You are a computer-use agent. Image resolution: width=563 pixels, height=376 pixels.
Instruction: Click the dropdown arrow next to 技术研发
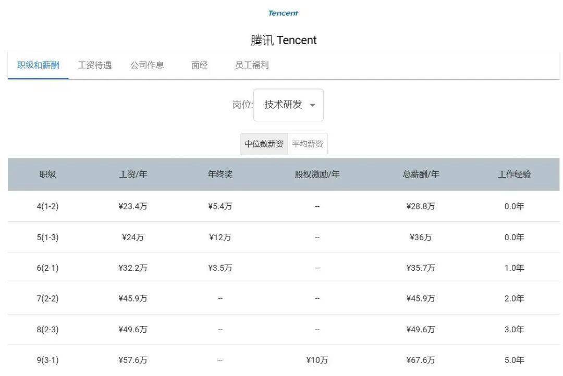(x=312, y=105)
